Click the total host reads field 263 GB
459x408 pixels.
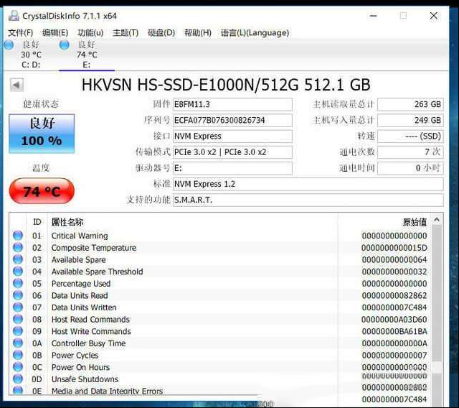[410, 104]
